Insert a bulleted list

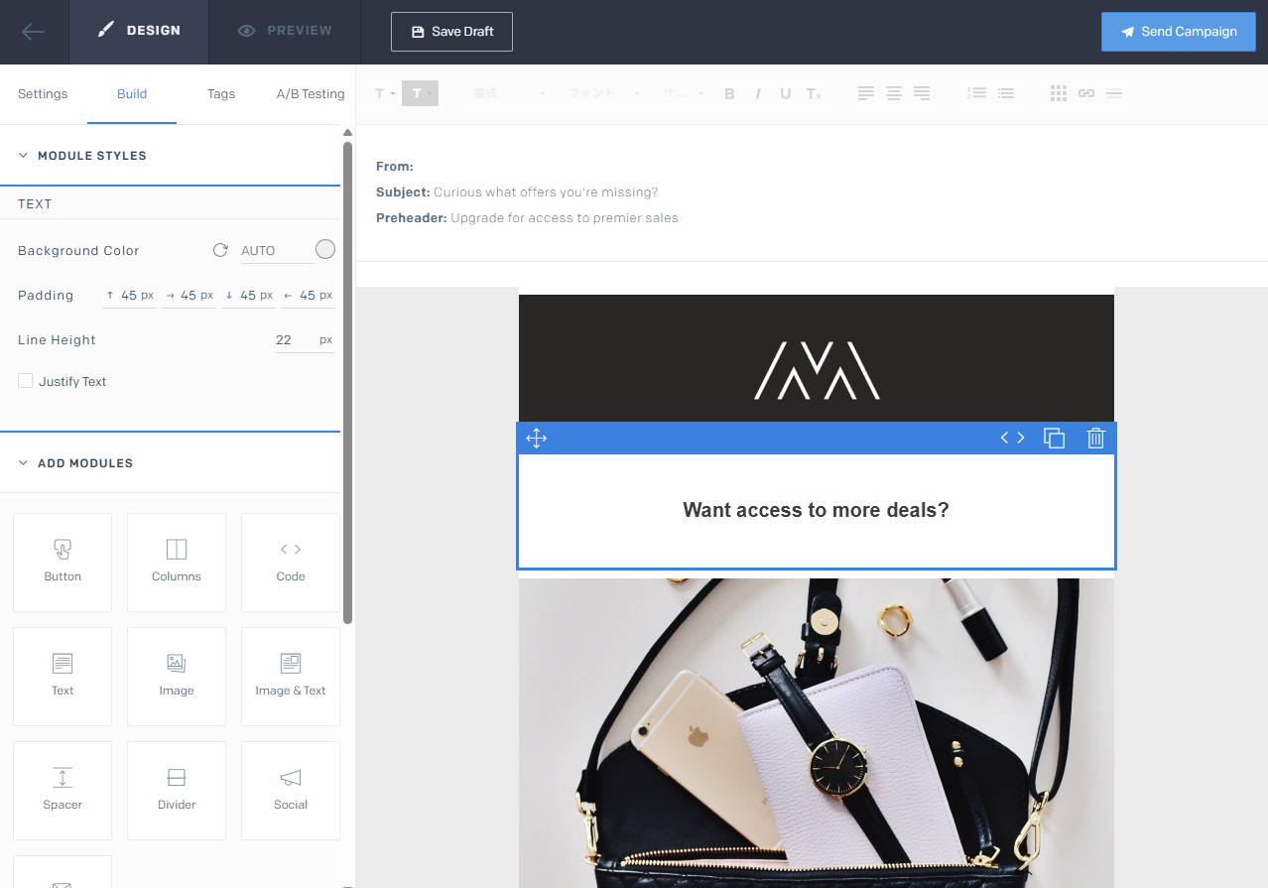coord(1006,93)
